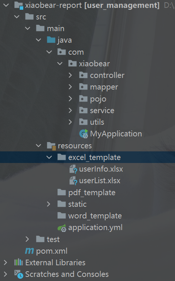The width and height of the screenshot is (175, 281).
Task: Click the application.yml Spring config icon
Action: (62, 228)
